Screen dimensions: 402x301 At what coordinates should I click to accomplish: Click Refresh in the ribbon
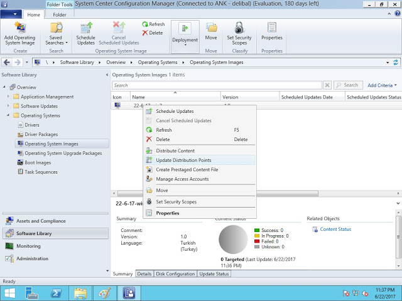(153, 24)
